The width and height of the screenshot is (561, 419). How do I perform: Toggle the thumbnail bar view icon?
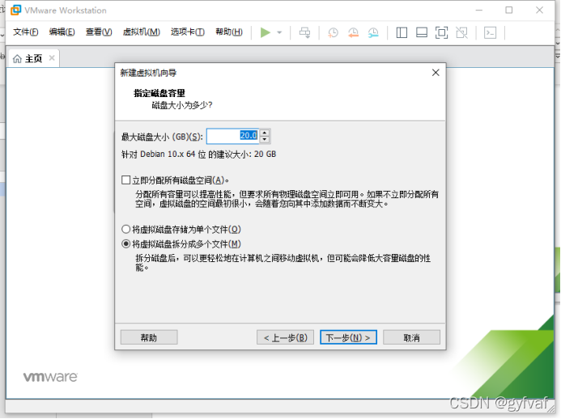point(422,32)
